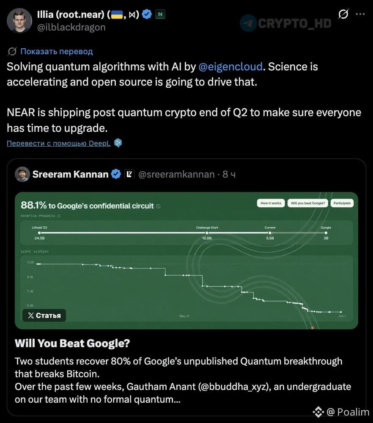Open the @eigencloud mention link
The height and width of the screenshot is (423, 373).
tap(230, 67)
